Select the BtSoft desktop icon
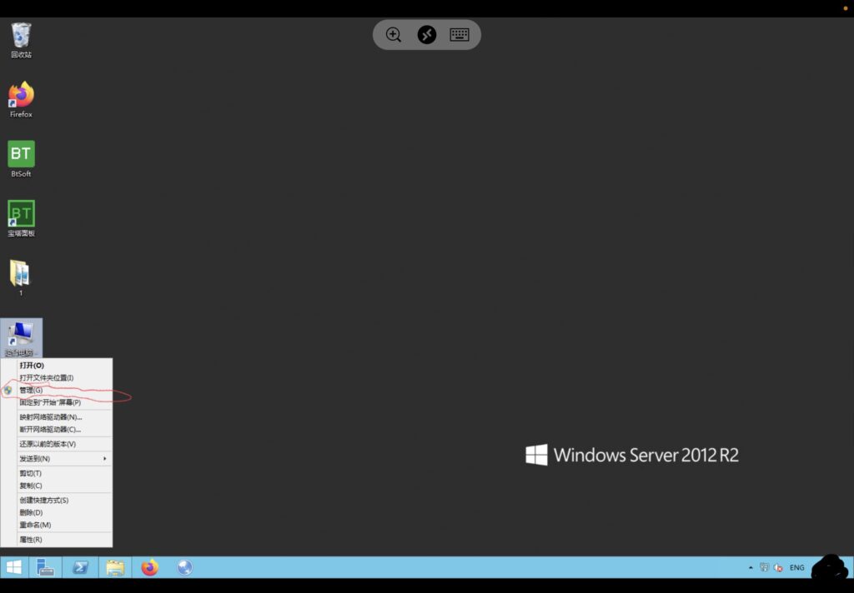Image resolution: width=854 pixels, height=593 pixels. click(21, 155)
